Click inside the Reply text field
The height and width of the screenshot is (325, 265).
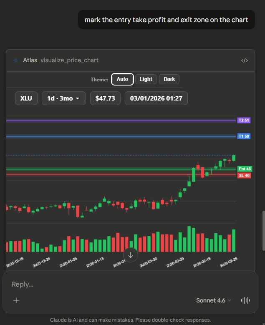(125, 284)
